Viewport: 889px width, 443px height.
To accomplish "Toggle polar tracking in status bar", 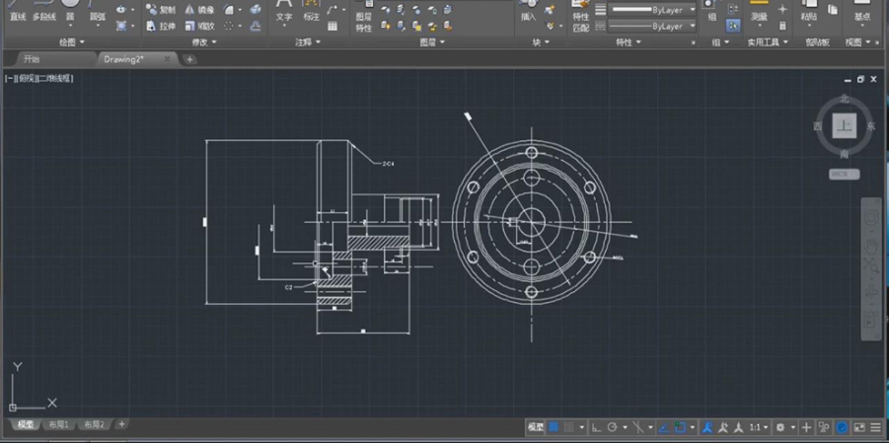I will tap(613, 427).
